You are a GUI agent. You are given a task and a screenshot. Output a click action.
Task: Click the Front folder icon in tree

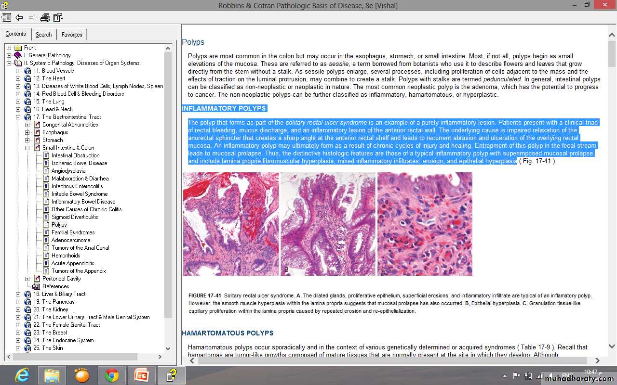click(18, 48)
